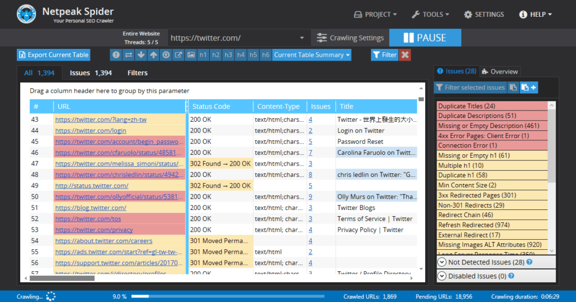Image resolution: width=576 pixels, height=302 pixels.
Task: Open SETTINGS
Action: tap(484, 14)
